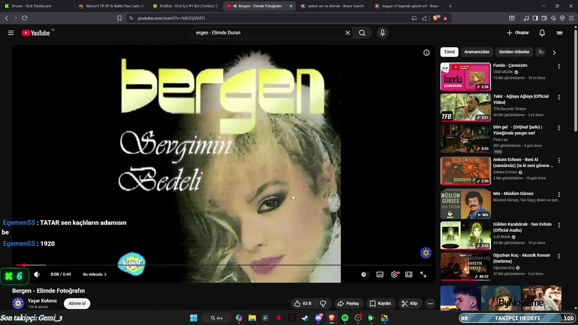Open options for Gülden Karaböcek video
578x325 pixels.
(559, 225)
